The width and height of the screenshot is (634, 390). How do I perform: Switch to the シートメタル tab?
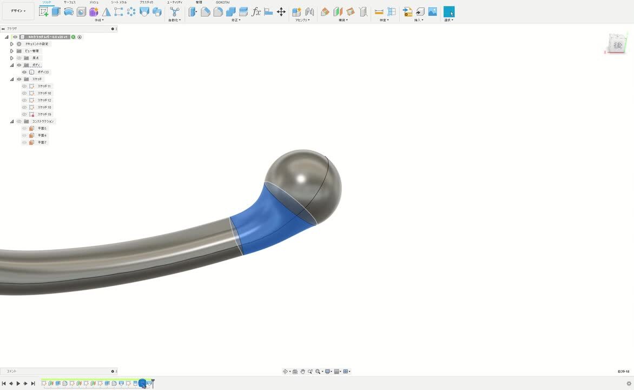click(x=119, y=2)
